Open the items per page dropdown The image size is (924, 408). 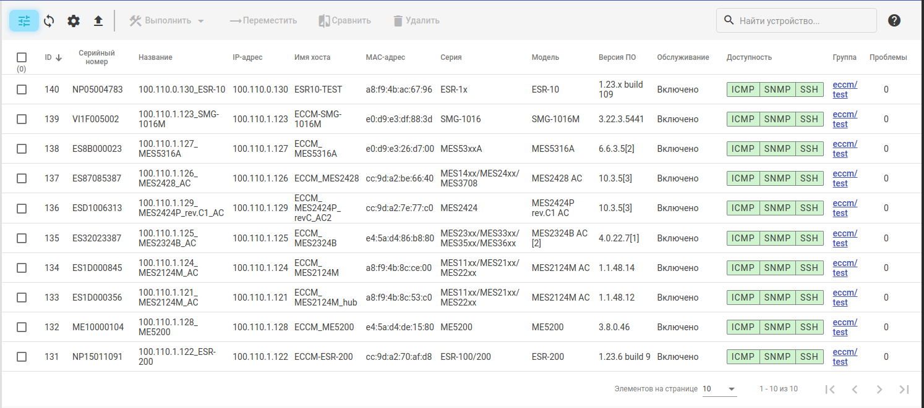click(x=719, y=389)
